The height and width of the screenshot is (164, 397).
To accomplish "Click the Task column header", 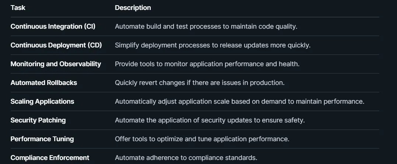I will coord(18,8).
